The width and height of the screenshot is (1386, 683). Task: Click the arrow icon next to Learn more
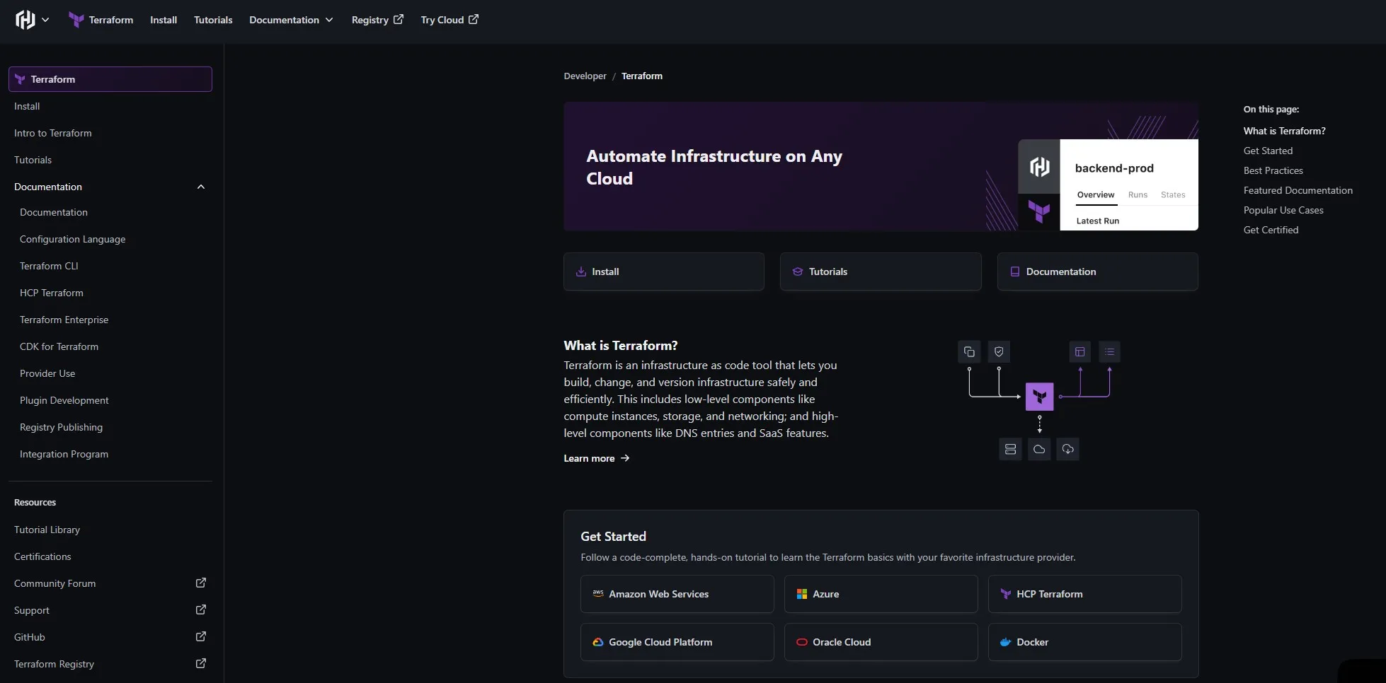click(625, 458)
